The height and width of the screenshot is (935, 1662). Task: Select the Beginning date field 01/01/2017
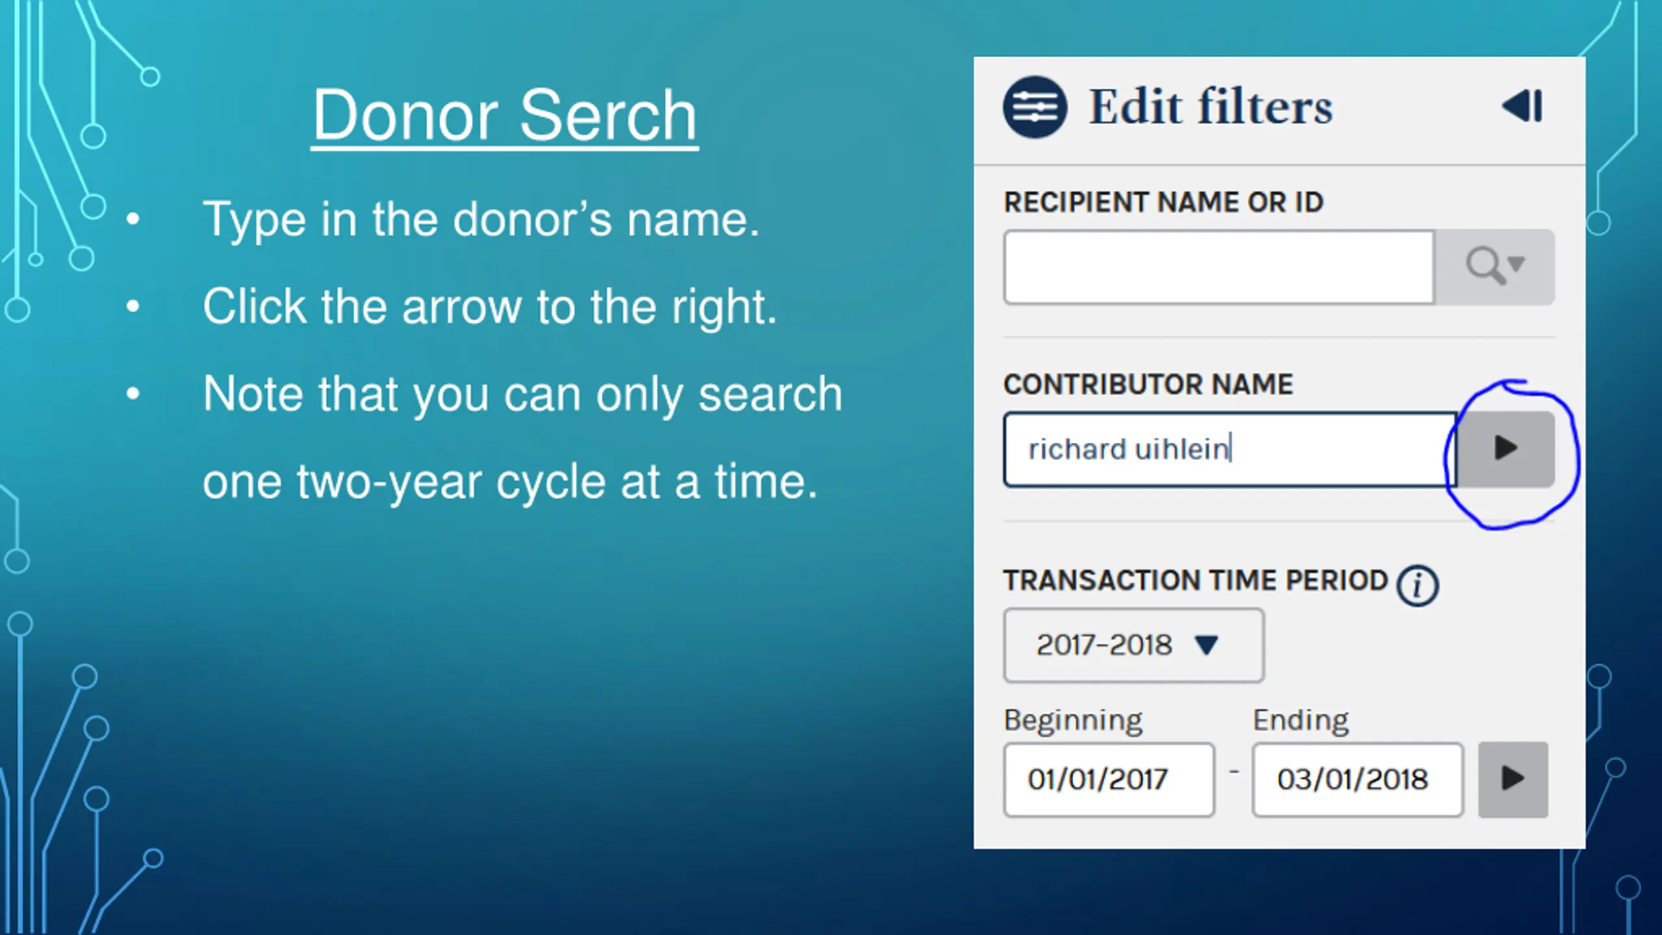(x=1109, y=780)
